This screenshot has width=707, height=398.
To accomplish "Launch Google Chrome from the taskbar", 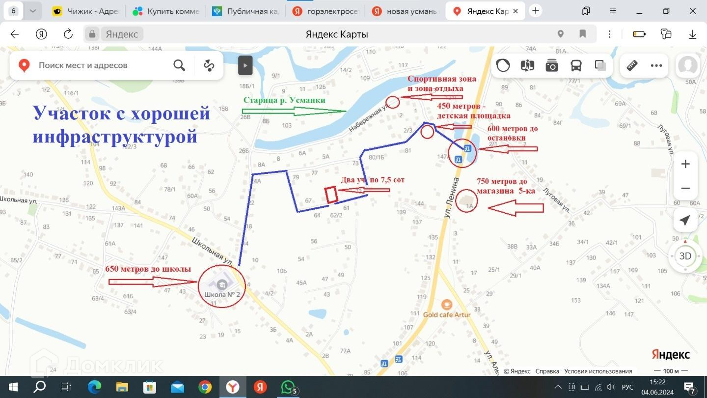I will pos(205,387).
